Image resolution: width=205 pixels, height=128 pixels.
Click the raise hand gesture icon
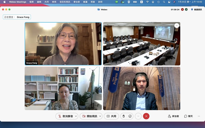pyautogui.click(x=124, y=116)
